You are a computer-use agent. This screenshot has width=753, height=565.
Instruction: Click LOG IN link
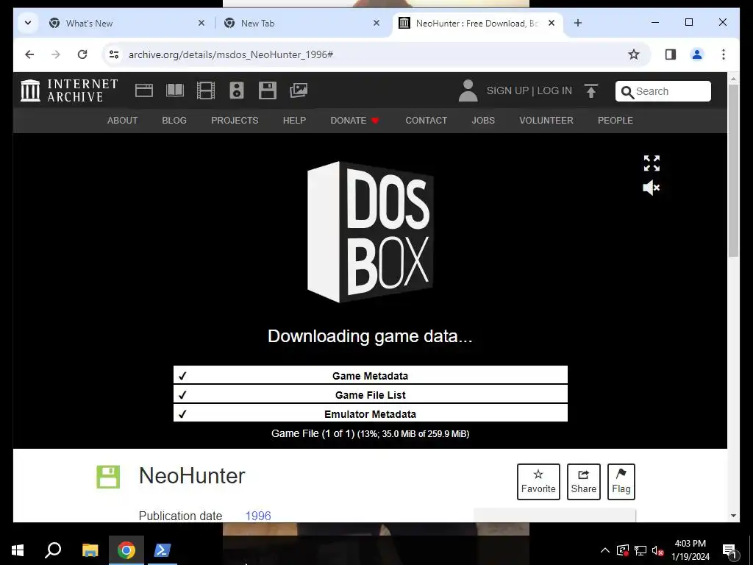[x=554, y=90]
